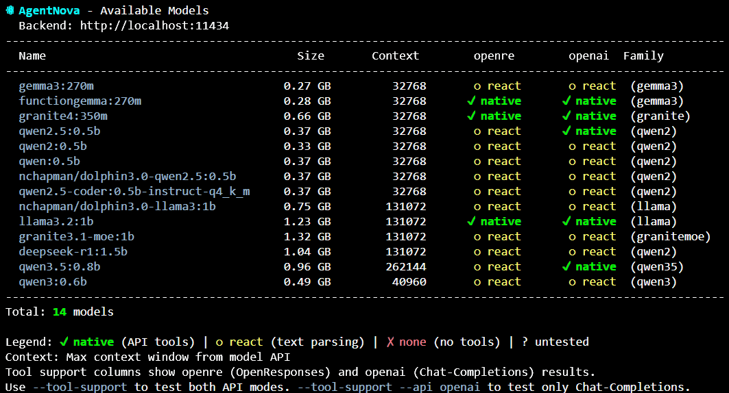This screenshot has height=393, width=729.
Task: Click the openai native checkmark for granite4:350m
Action: tap(566, 116)
